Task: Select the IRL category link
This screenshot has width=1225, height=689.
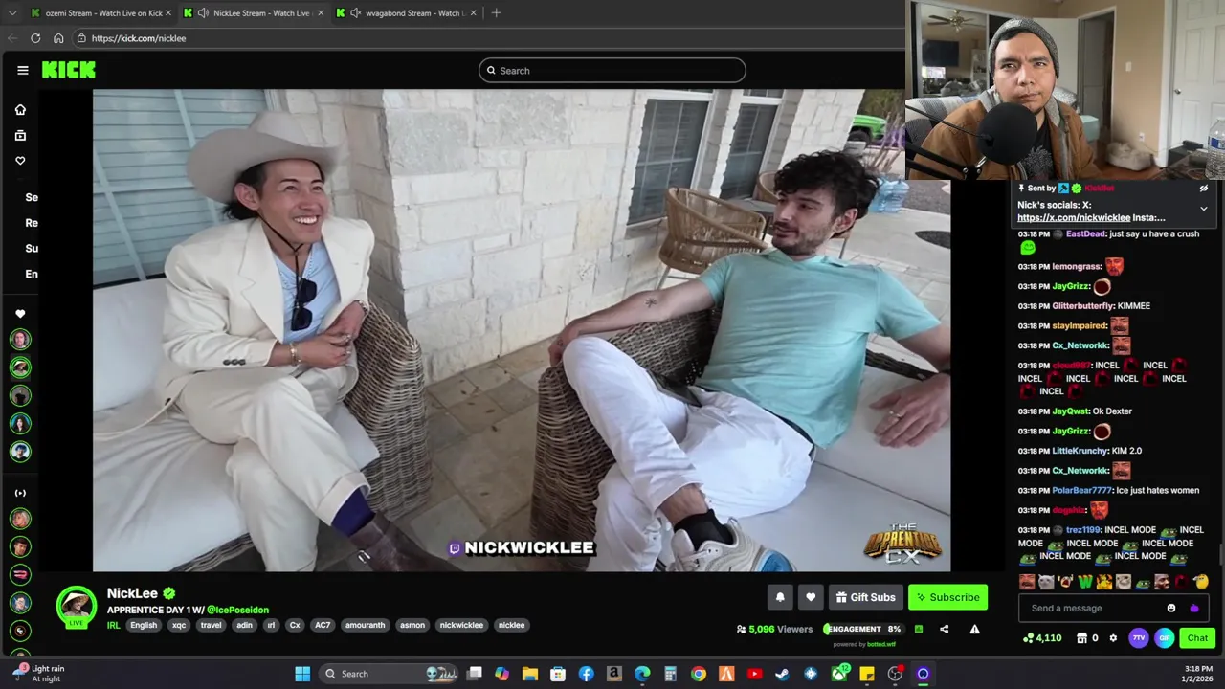Action: (x=114, y=625)
